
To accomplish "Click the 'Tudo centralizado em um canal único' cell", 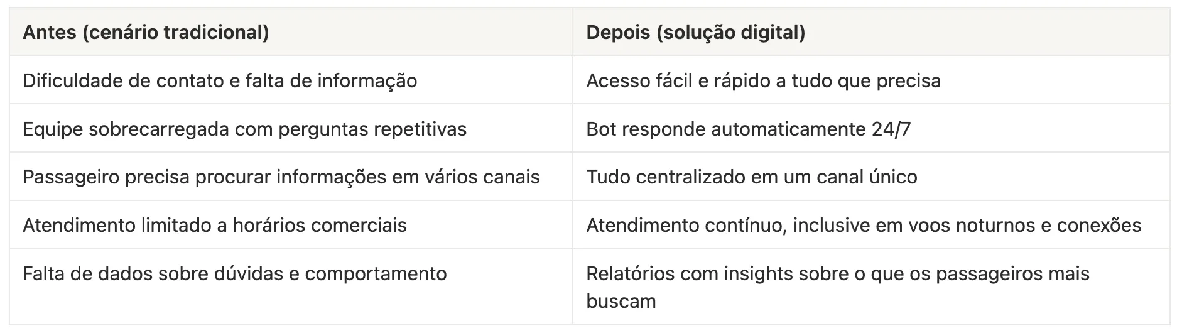I will [751, 177].
